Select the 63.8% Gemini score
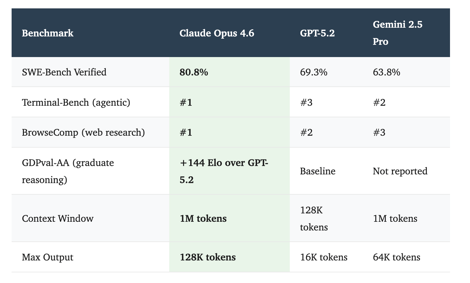 pos(387,72)
